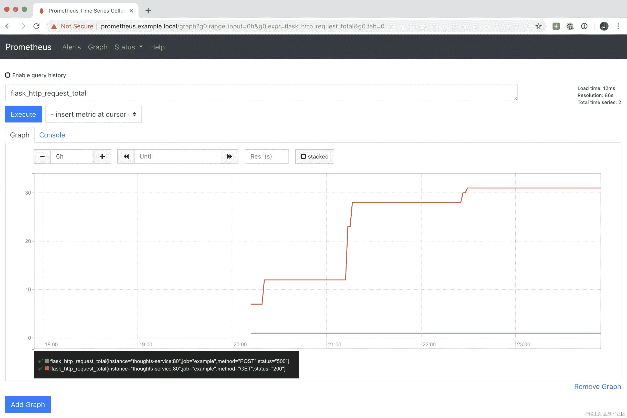Bookmark this page with the star icon
The height and width of the screenshot is (418, 627).
[x=538, y=26]
